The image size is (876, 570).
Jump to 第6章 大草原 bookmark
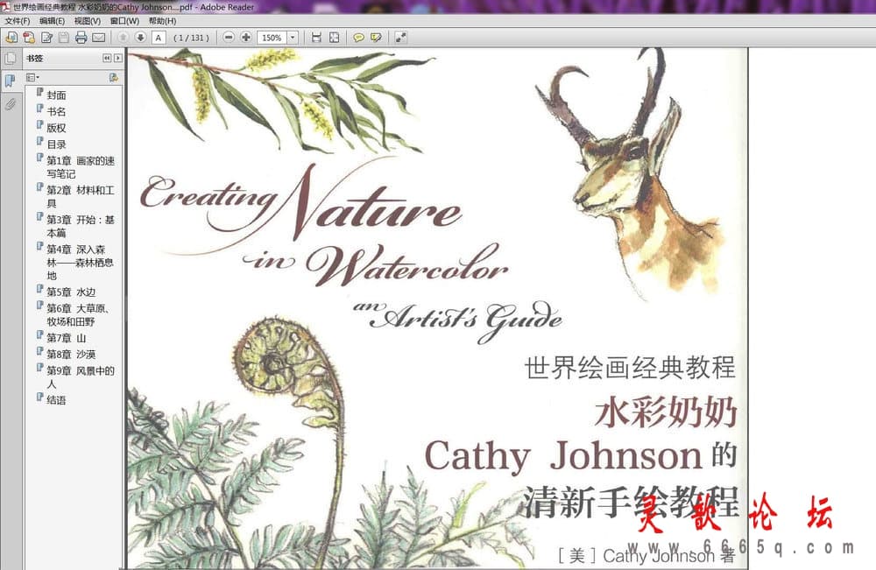tap(78, 314)
